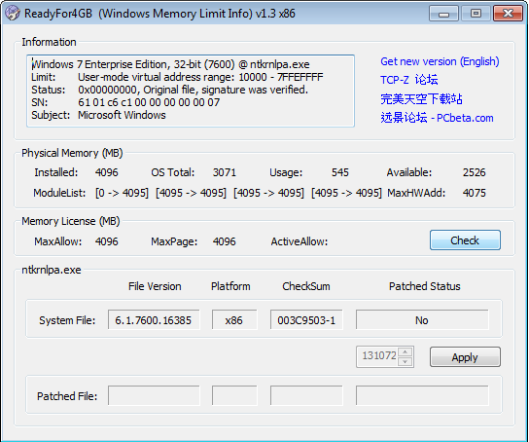Close the ReadyFor4GB window
Viewport: 529px width, 442px height.
point(508,14)
